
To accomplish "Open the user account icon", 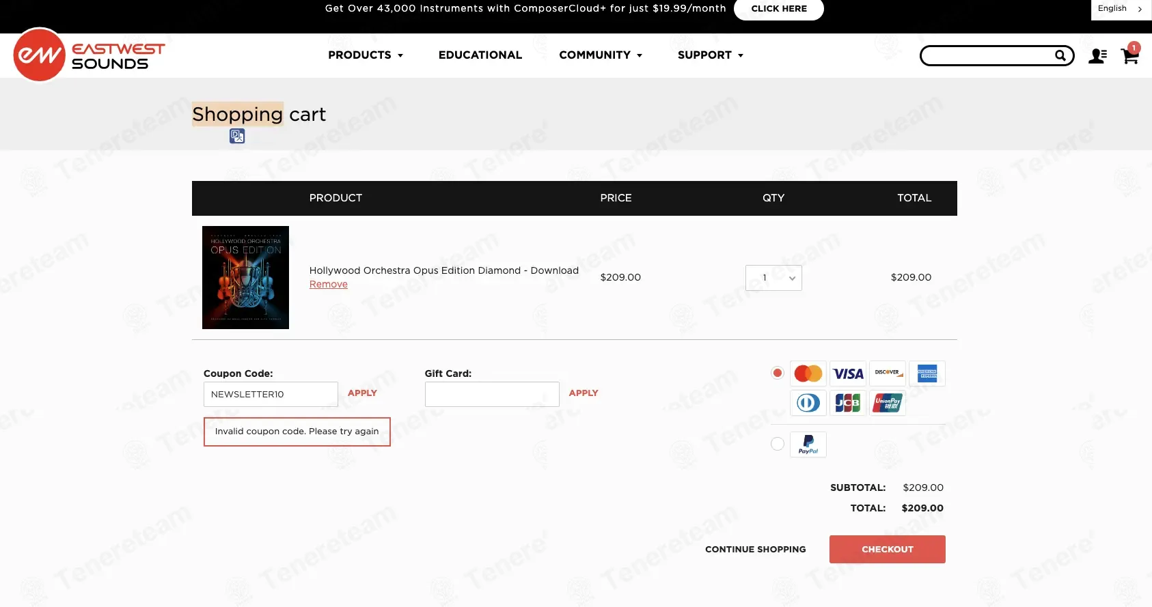I will (1097, 56).
